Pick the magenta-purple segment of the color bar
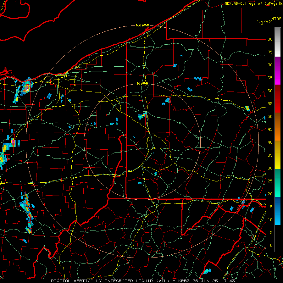The height and width of the screenshot is (283, 283). pyautogui.click(x=278, y=70)
